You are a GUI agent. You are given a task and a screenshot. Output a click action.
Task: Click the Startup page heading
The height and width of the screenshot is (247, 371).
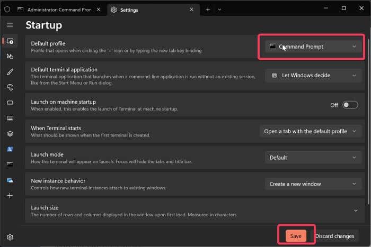click(x=44, y=25)
